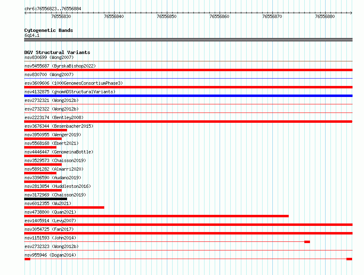The image size is (364, 275).
Task: Click the red nsv6012355 Wu2021 bar
Action: (x=64, y=207)
